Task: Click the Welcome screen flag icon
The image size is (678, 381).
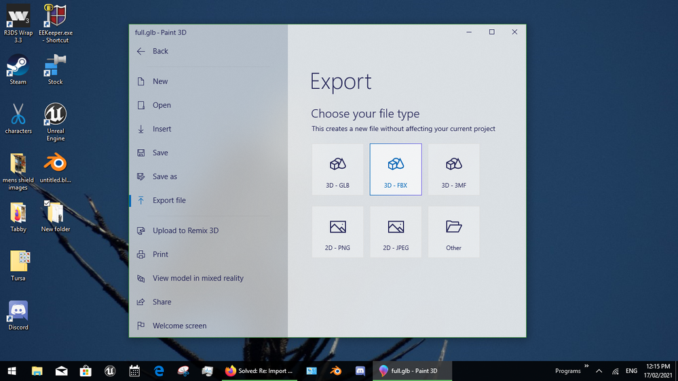Action: pyautogui.click(x=141, y=325)
